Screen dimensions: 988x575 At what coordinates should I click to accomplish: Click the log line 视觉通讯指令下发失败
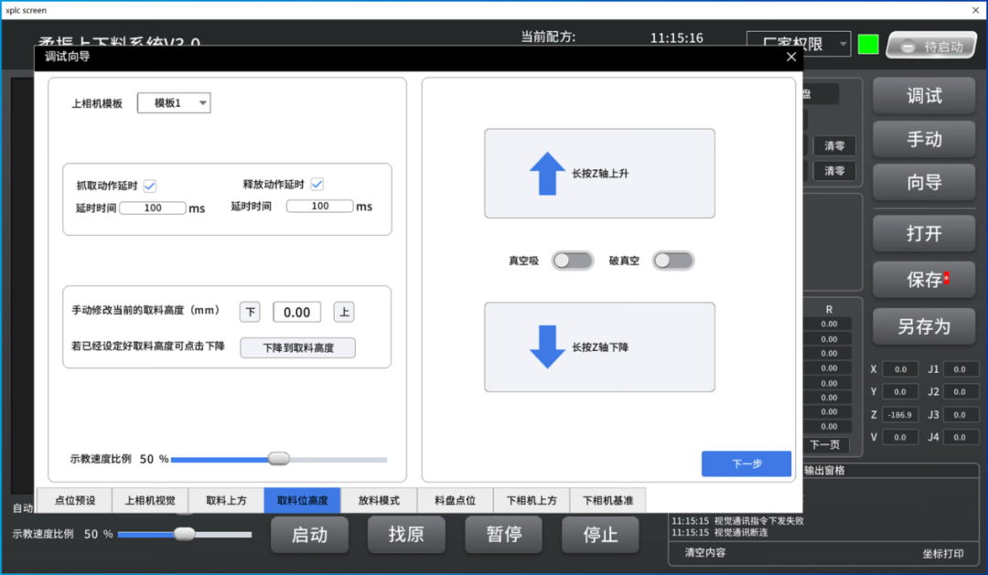[x=737, y=521]
